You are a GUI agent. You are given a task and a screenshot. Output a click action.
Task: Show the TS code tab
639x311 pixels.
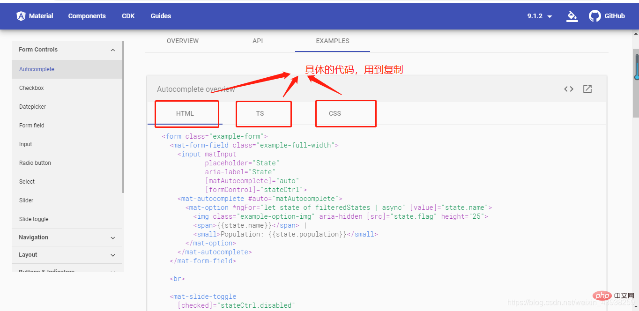pos(260,113)
